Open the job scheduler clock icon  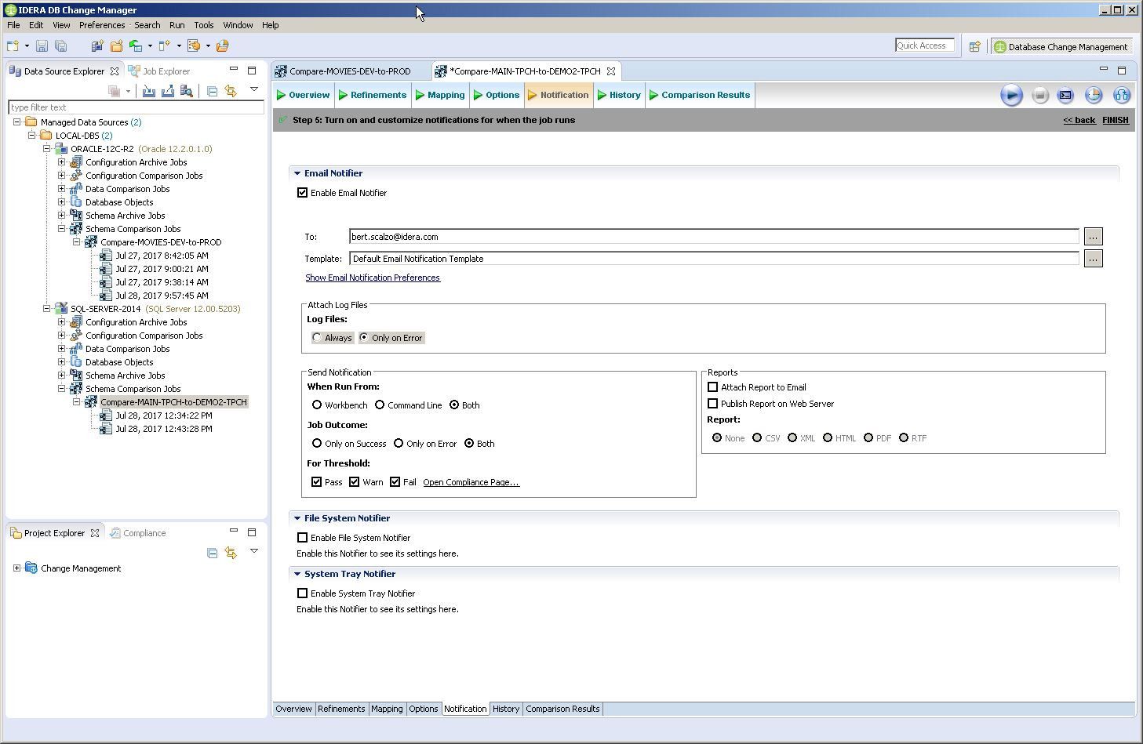(x=1094, y=96)
